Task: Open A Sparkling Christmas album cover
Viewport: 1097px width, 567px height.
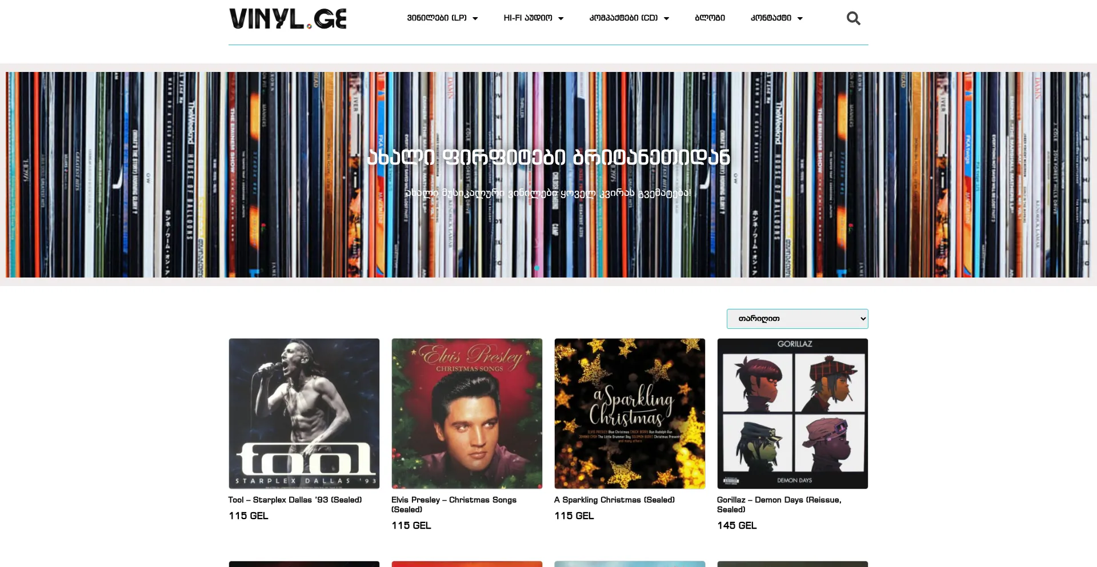Action: (x=630, y=413)
